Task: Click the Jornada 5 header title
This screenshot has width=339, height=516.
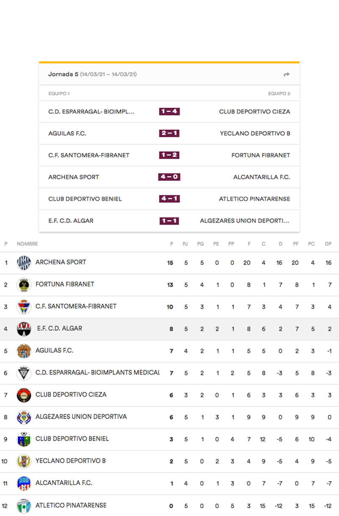Action: pyautogui.click(x=63, y=74)
